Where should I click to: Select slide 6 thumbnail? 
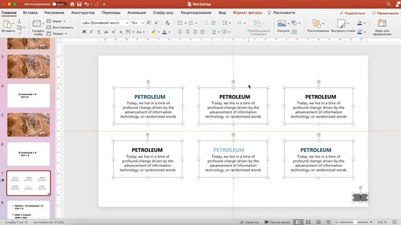[28, 154]
